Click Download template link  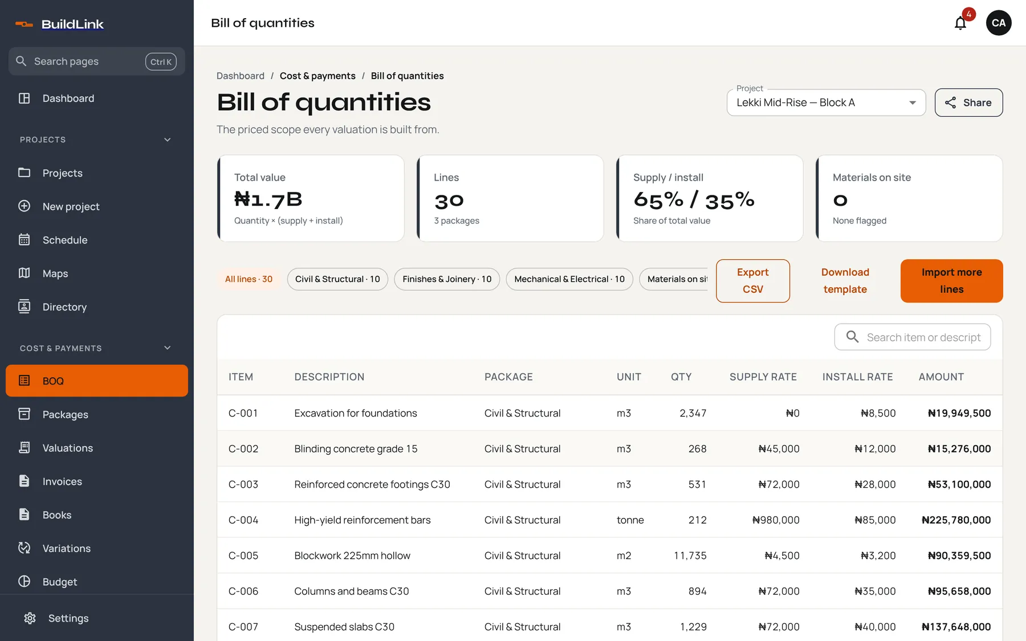845,281
